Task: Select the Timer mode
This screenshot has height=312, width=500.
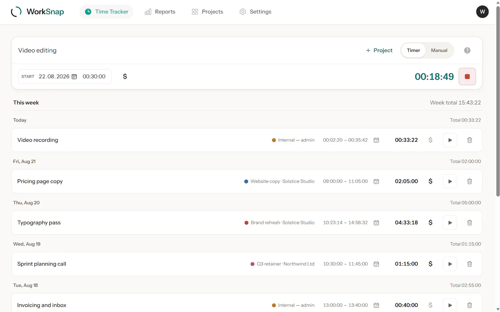Action: pyautogui.click(x=413, y=50)
